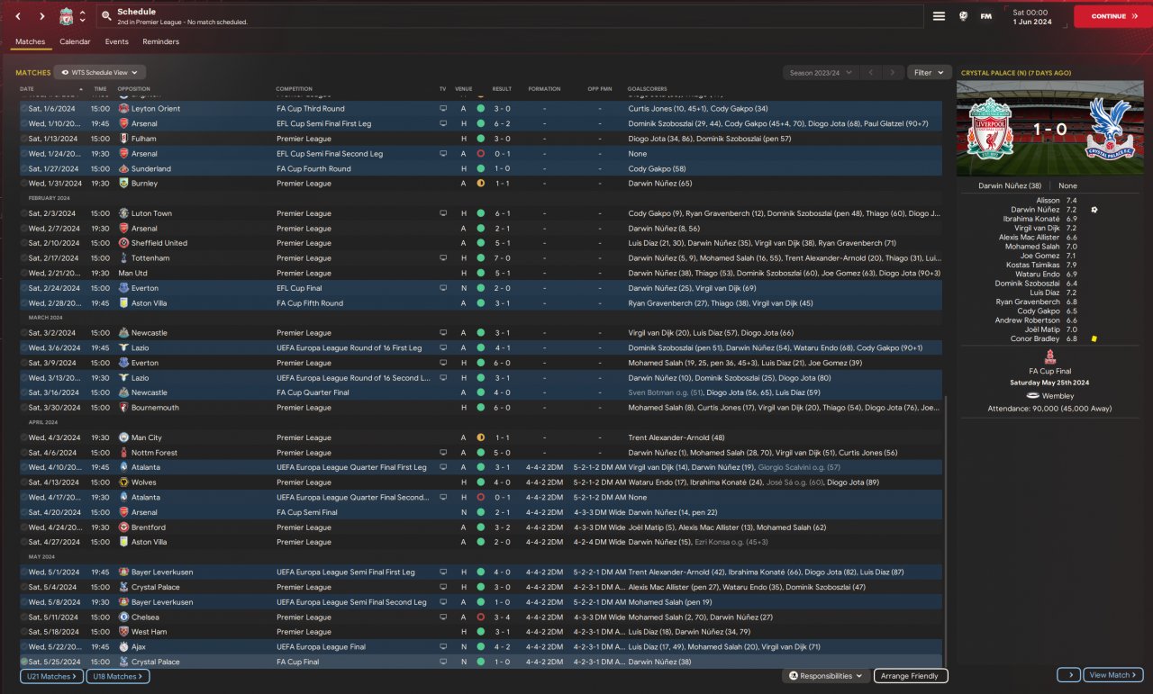Click the Man City club badge

pyautogui.click(x=124, y=437)
